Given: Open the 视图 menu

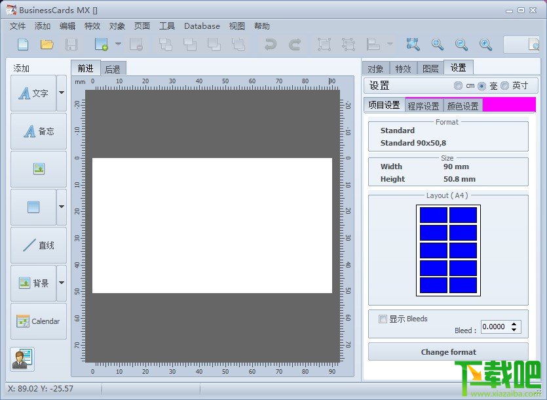Looking at the screenshot, I should [x=237, y=26].
